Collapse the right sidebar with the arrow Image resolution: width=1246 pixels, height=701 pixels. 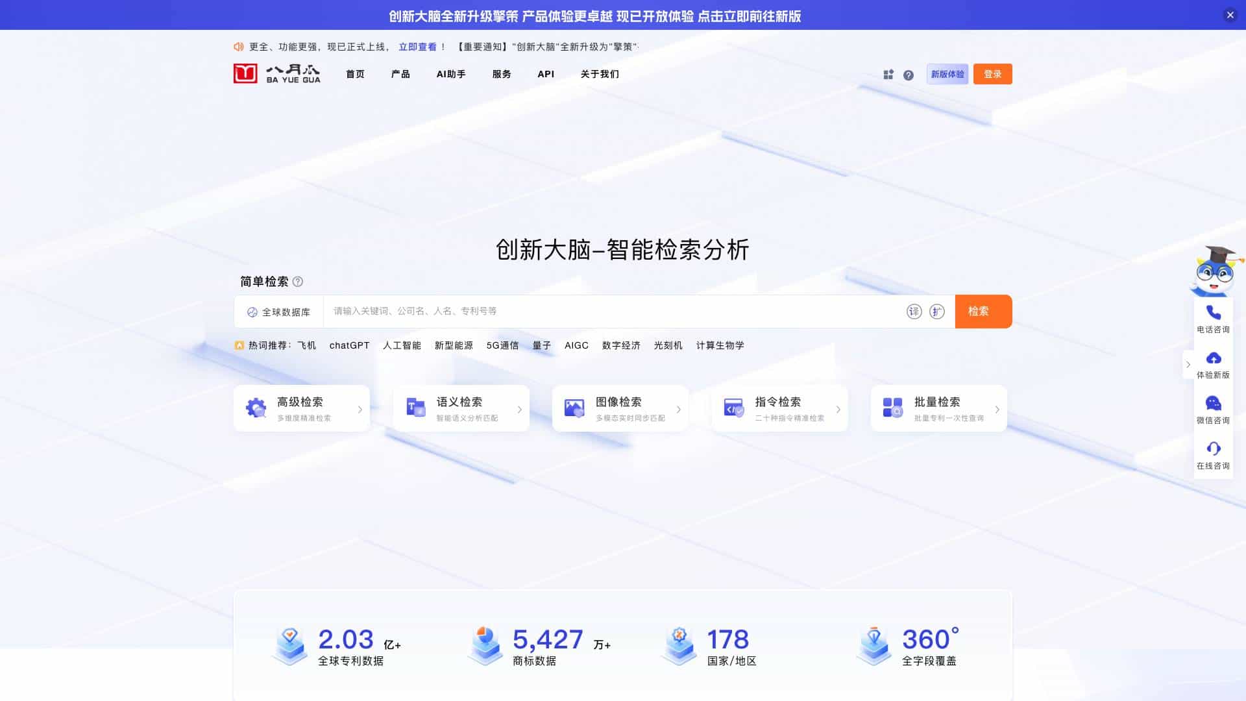click(1188, 365)
